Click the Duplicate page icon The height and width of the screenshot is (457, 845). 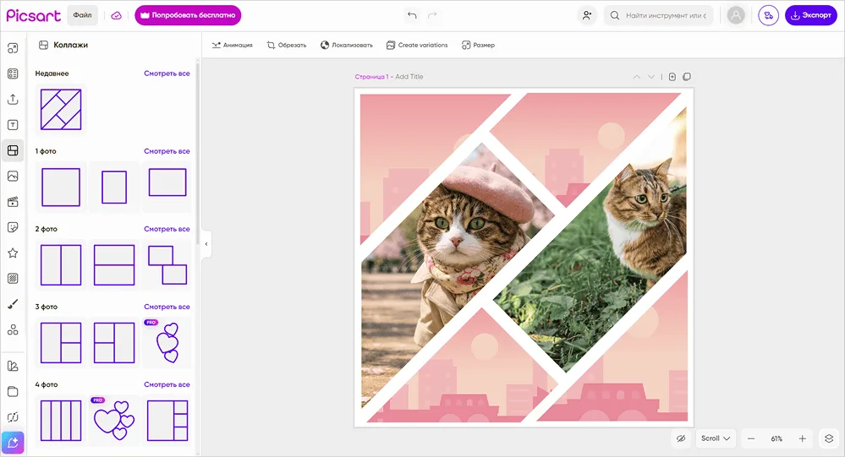coord(687,77)
